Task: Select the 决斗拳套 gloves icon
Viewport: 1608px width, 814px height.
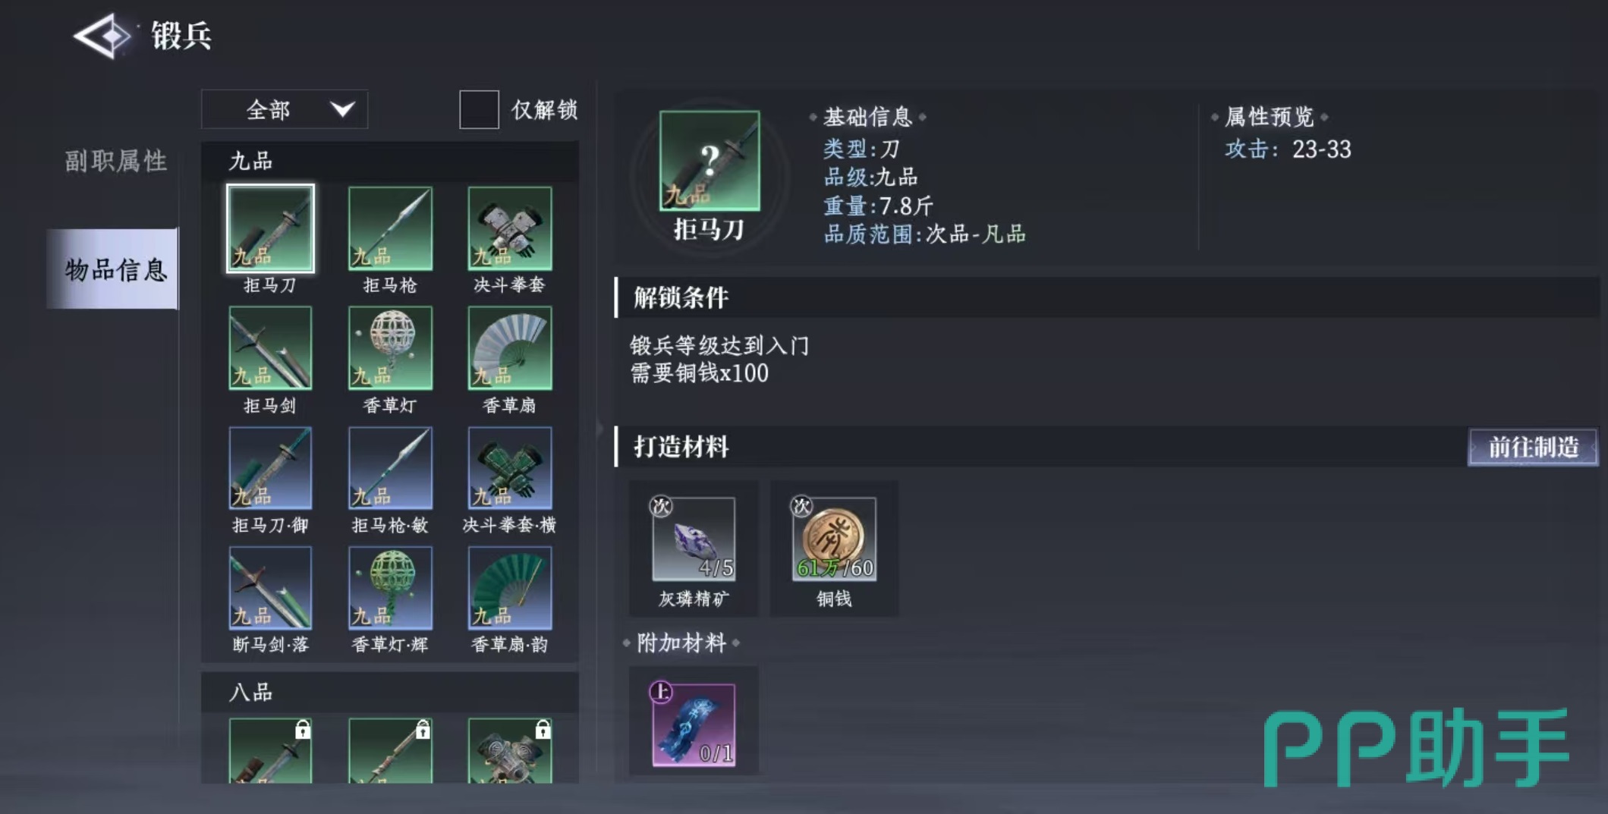Action: (510, 228)
